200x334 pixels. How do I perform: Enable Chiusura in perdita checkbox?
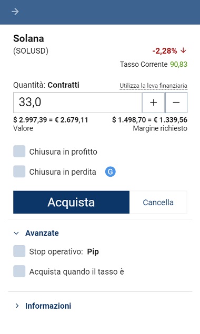(x=19, y=171)
